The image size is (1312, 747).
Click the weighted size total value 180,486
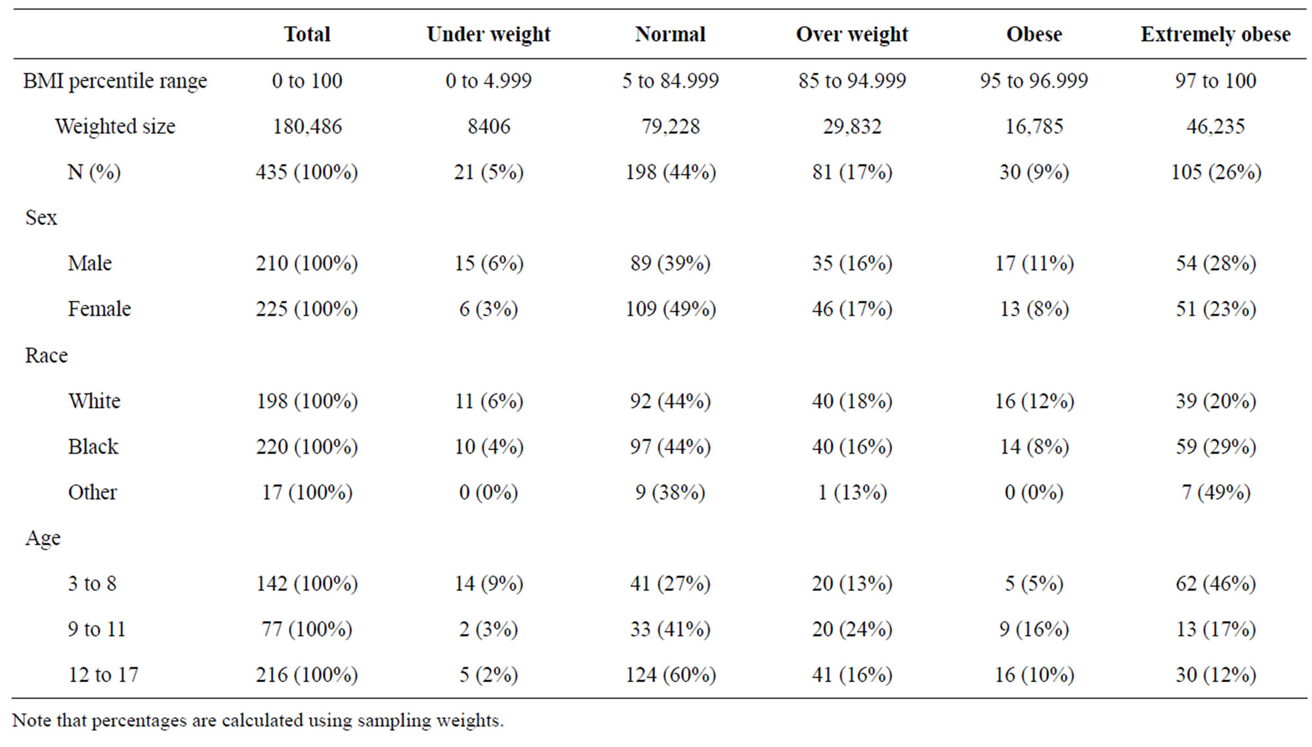[307, 126]
